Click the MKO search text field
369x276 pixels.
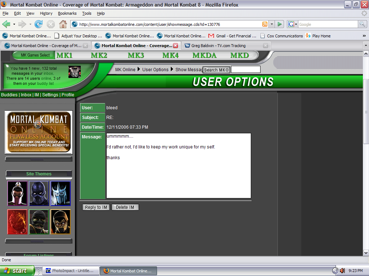[245, 69]
